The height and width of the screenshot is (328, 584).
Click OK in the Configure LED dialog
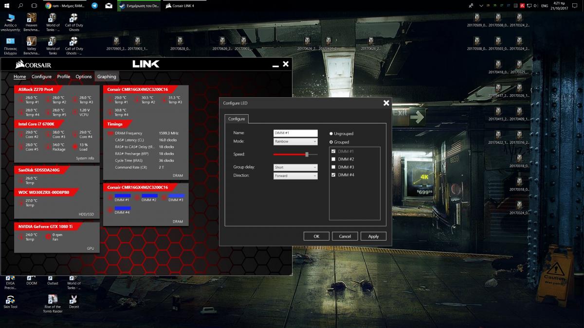pos(316,236)
